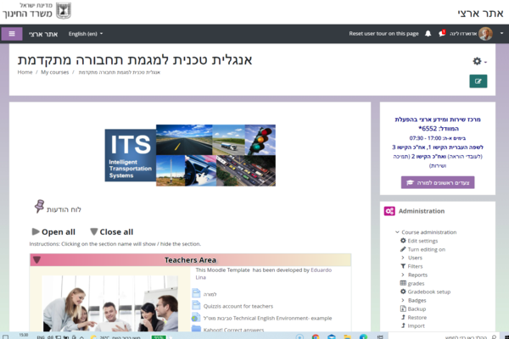Click the Instructions text below Open all

click(115, 243)
